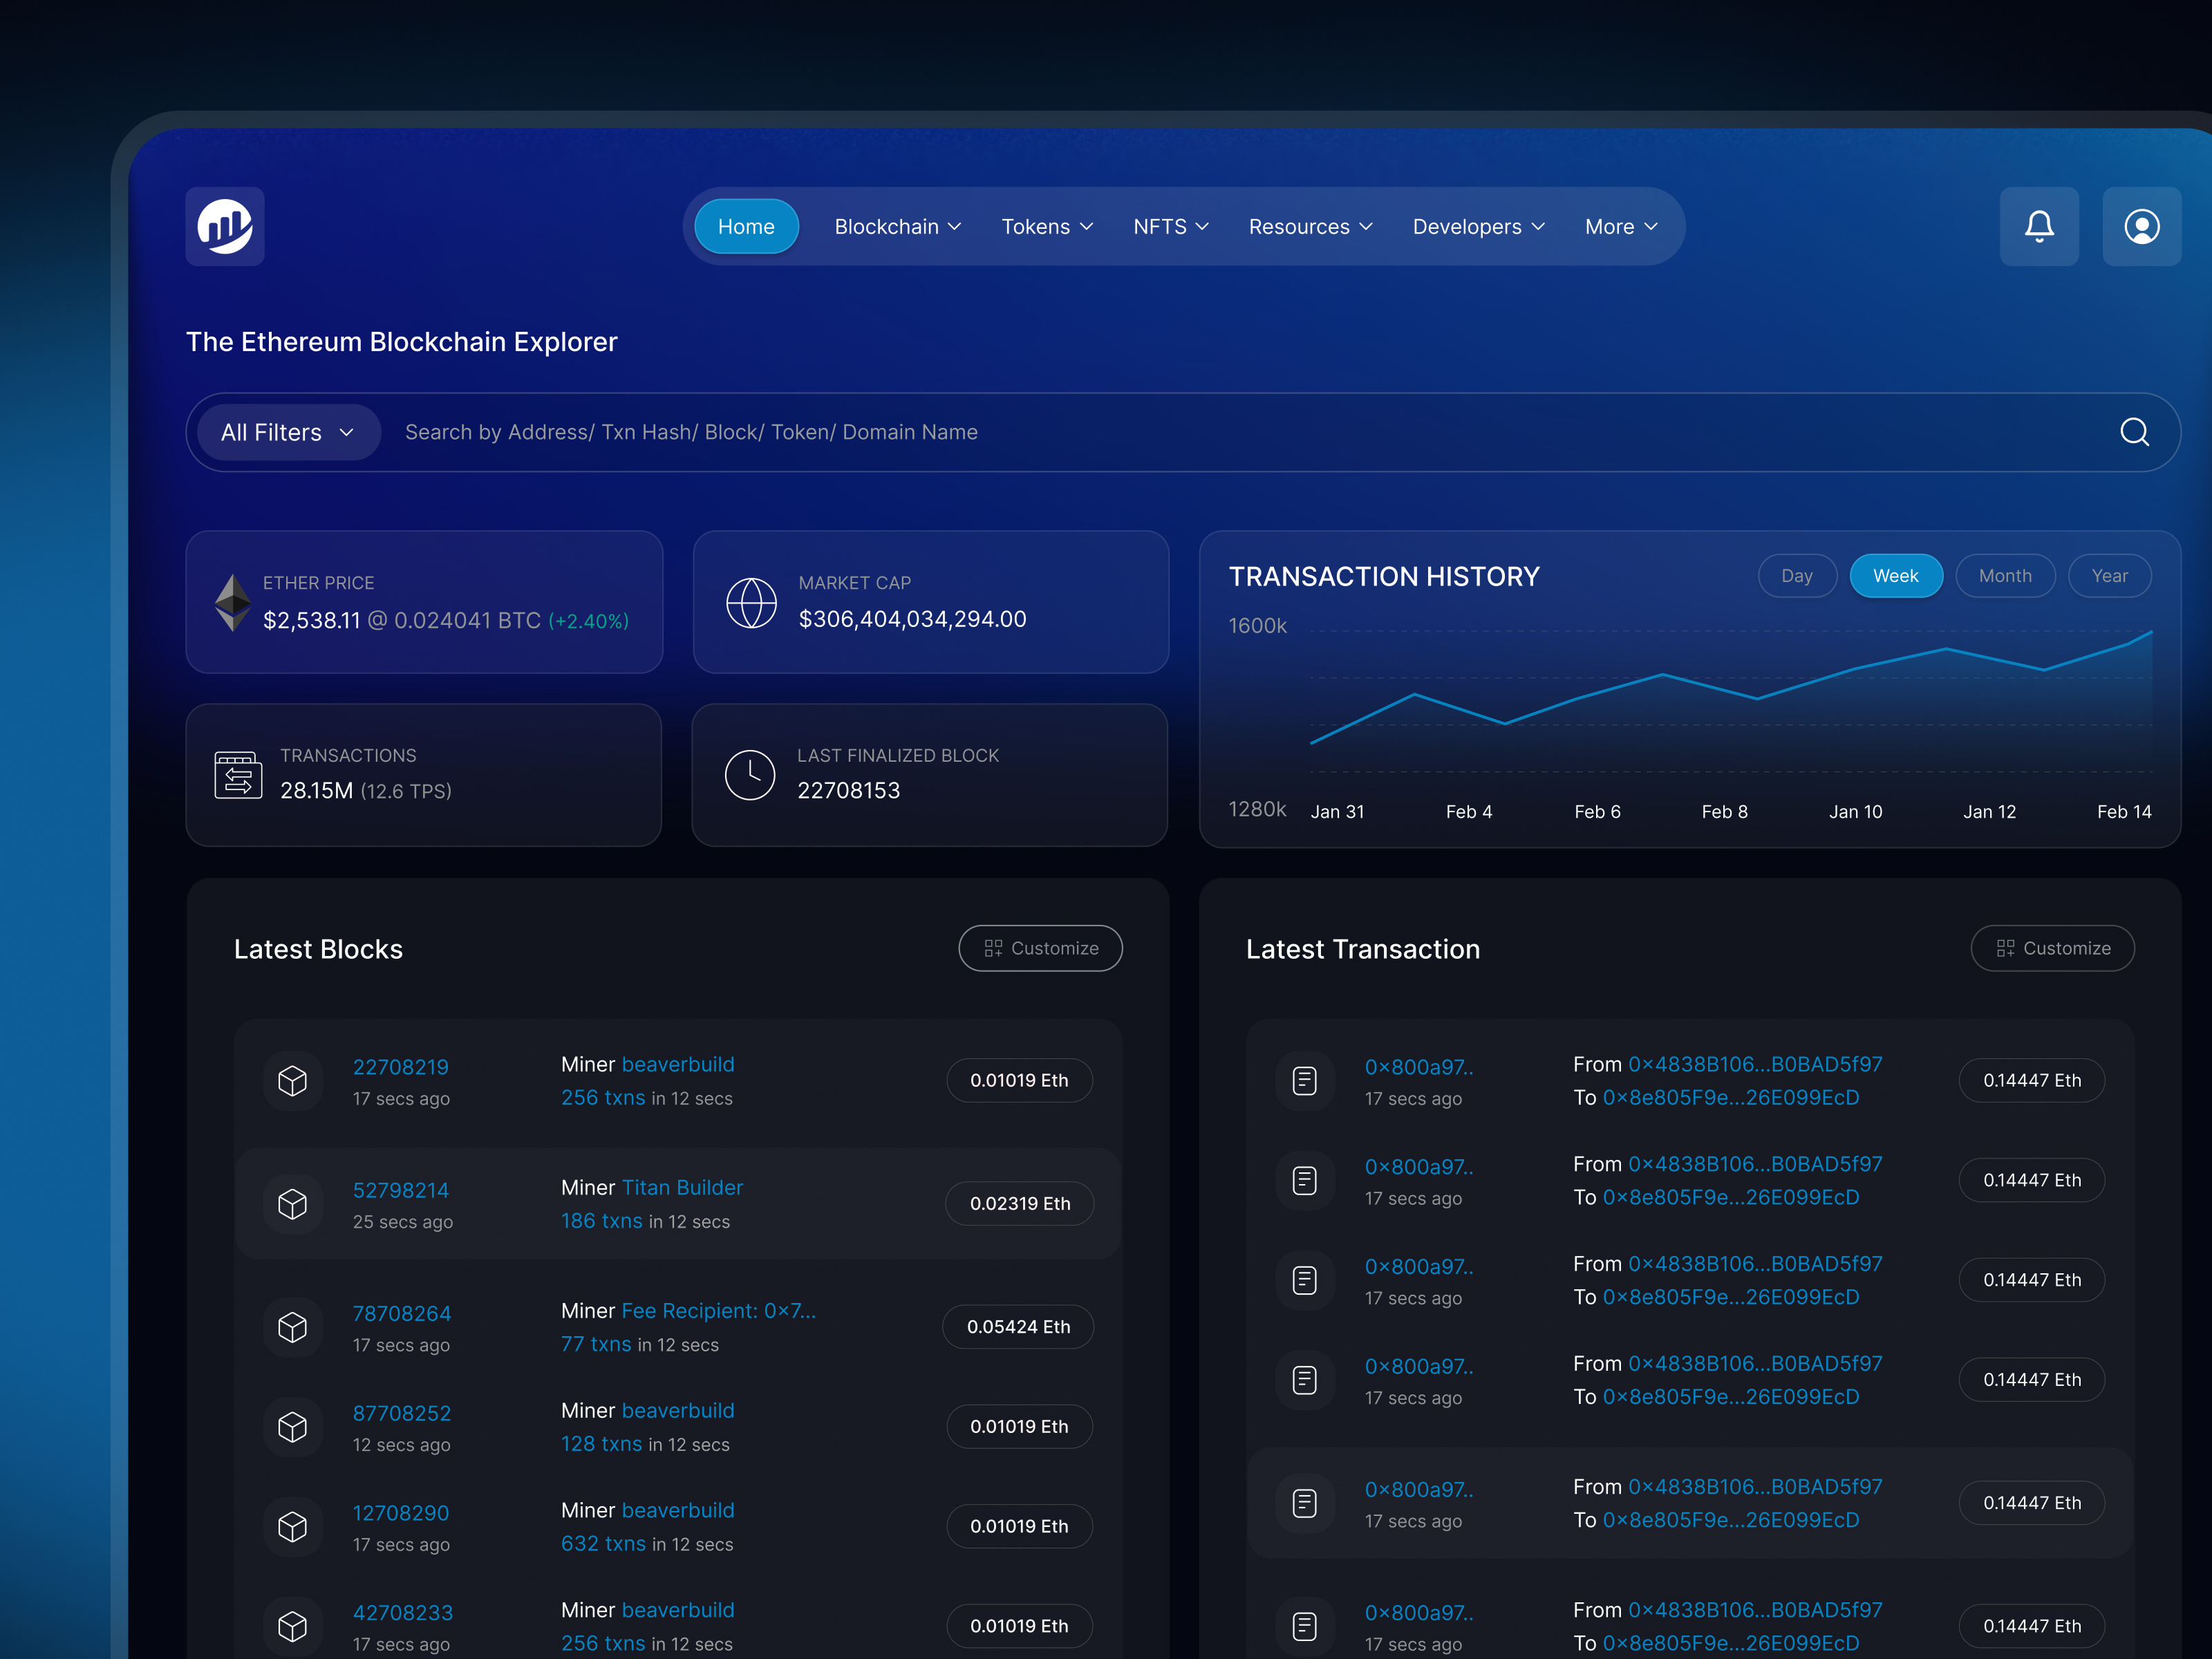Open From address in first transaction
This screenshot has width=2212, height=1659.
coord(1755,1064)
